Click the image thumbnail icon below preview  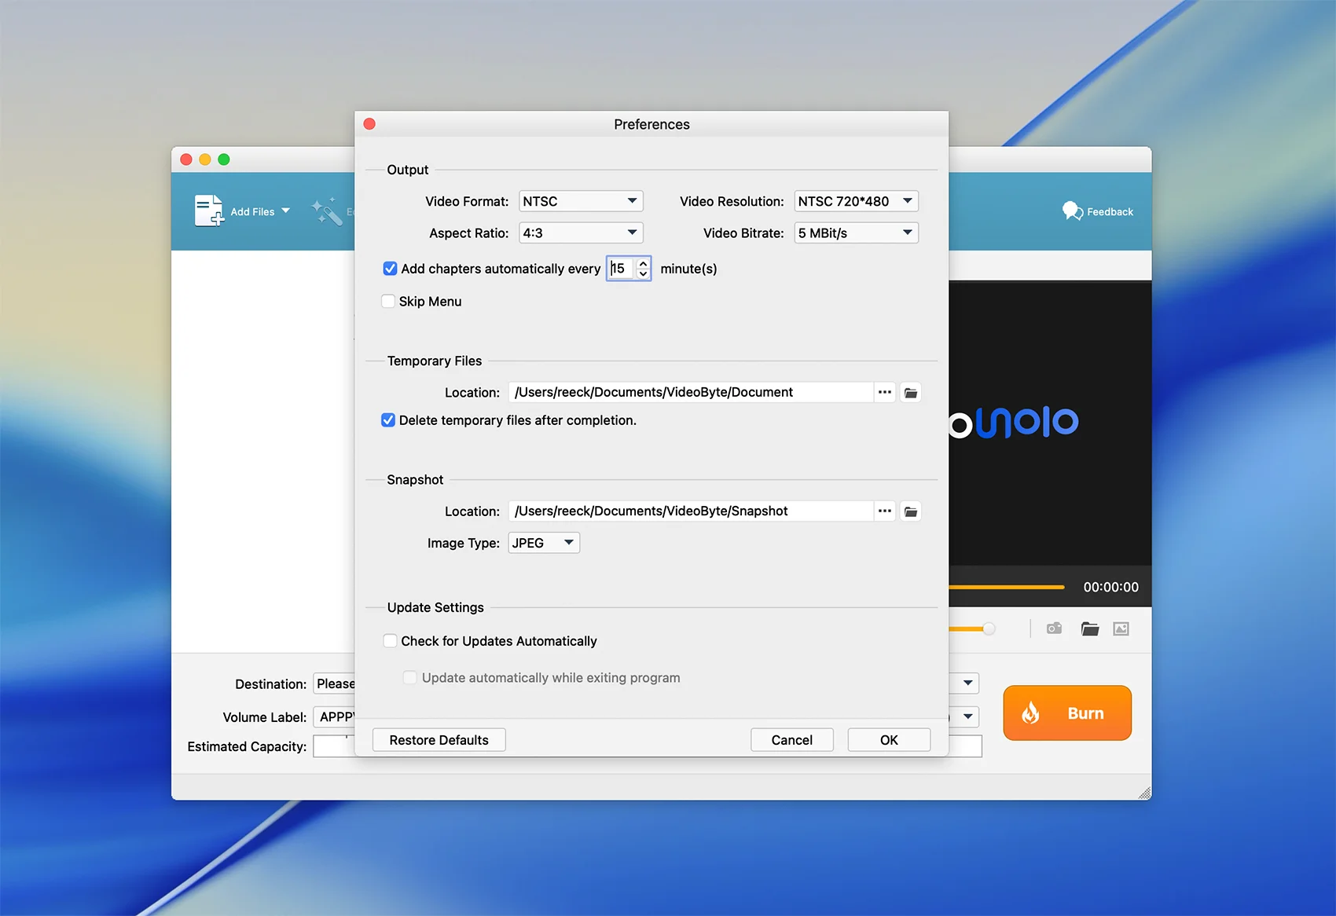(1121, 628)
